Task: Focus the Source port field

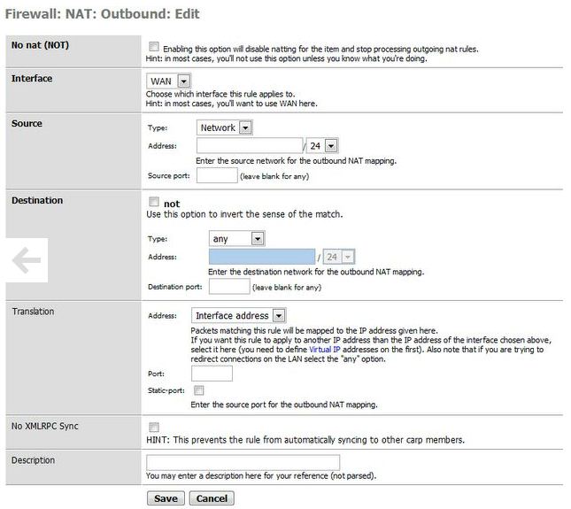Action: click(216, 175)
